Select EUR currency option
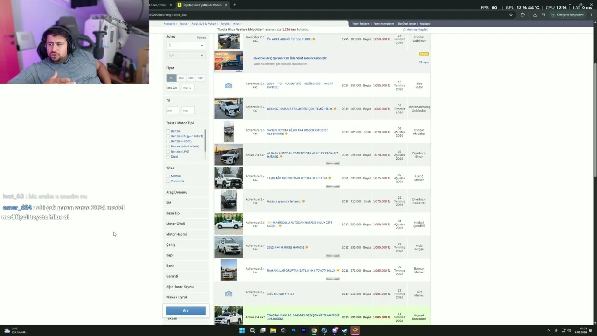Viewport: 597px width, 336px height. click(x=191, y=78)
